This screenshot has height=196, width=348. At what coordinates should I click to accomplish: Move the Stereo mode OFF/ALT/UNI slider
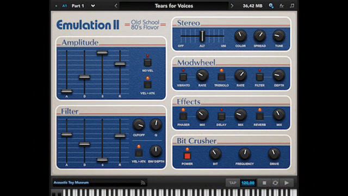[x=202, y=36]
